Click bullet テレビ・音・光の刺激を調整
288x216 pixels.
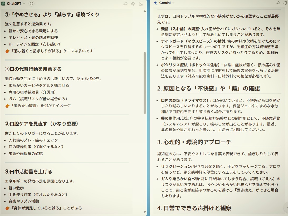(33, 38)
